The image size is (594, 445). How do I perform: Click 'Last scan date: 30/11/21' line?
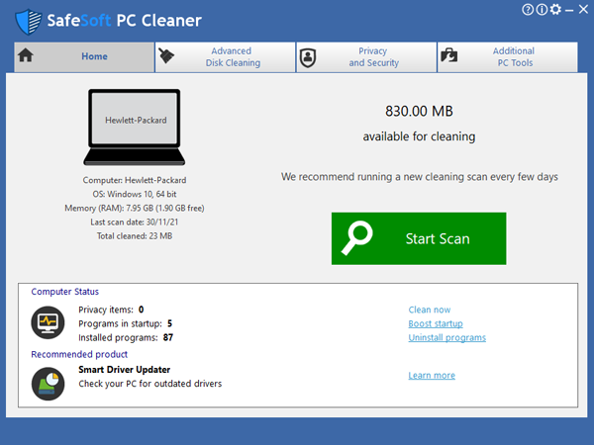135,222
